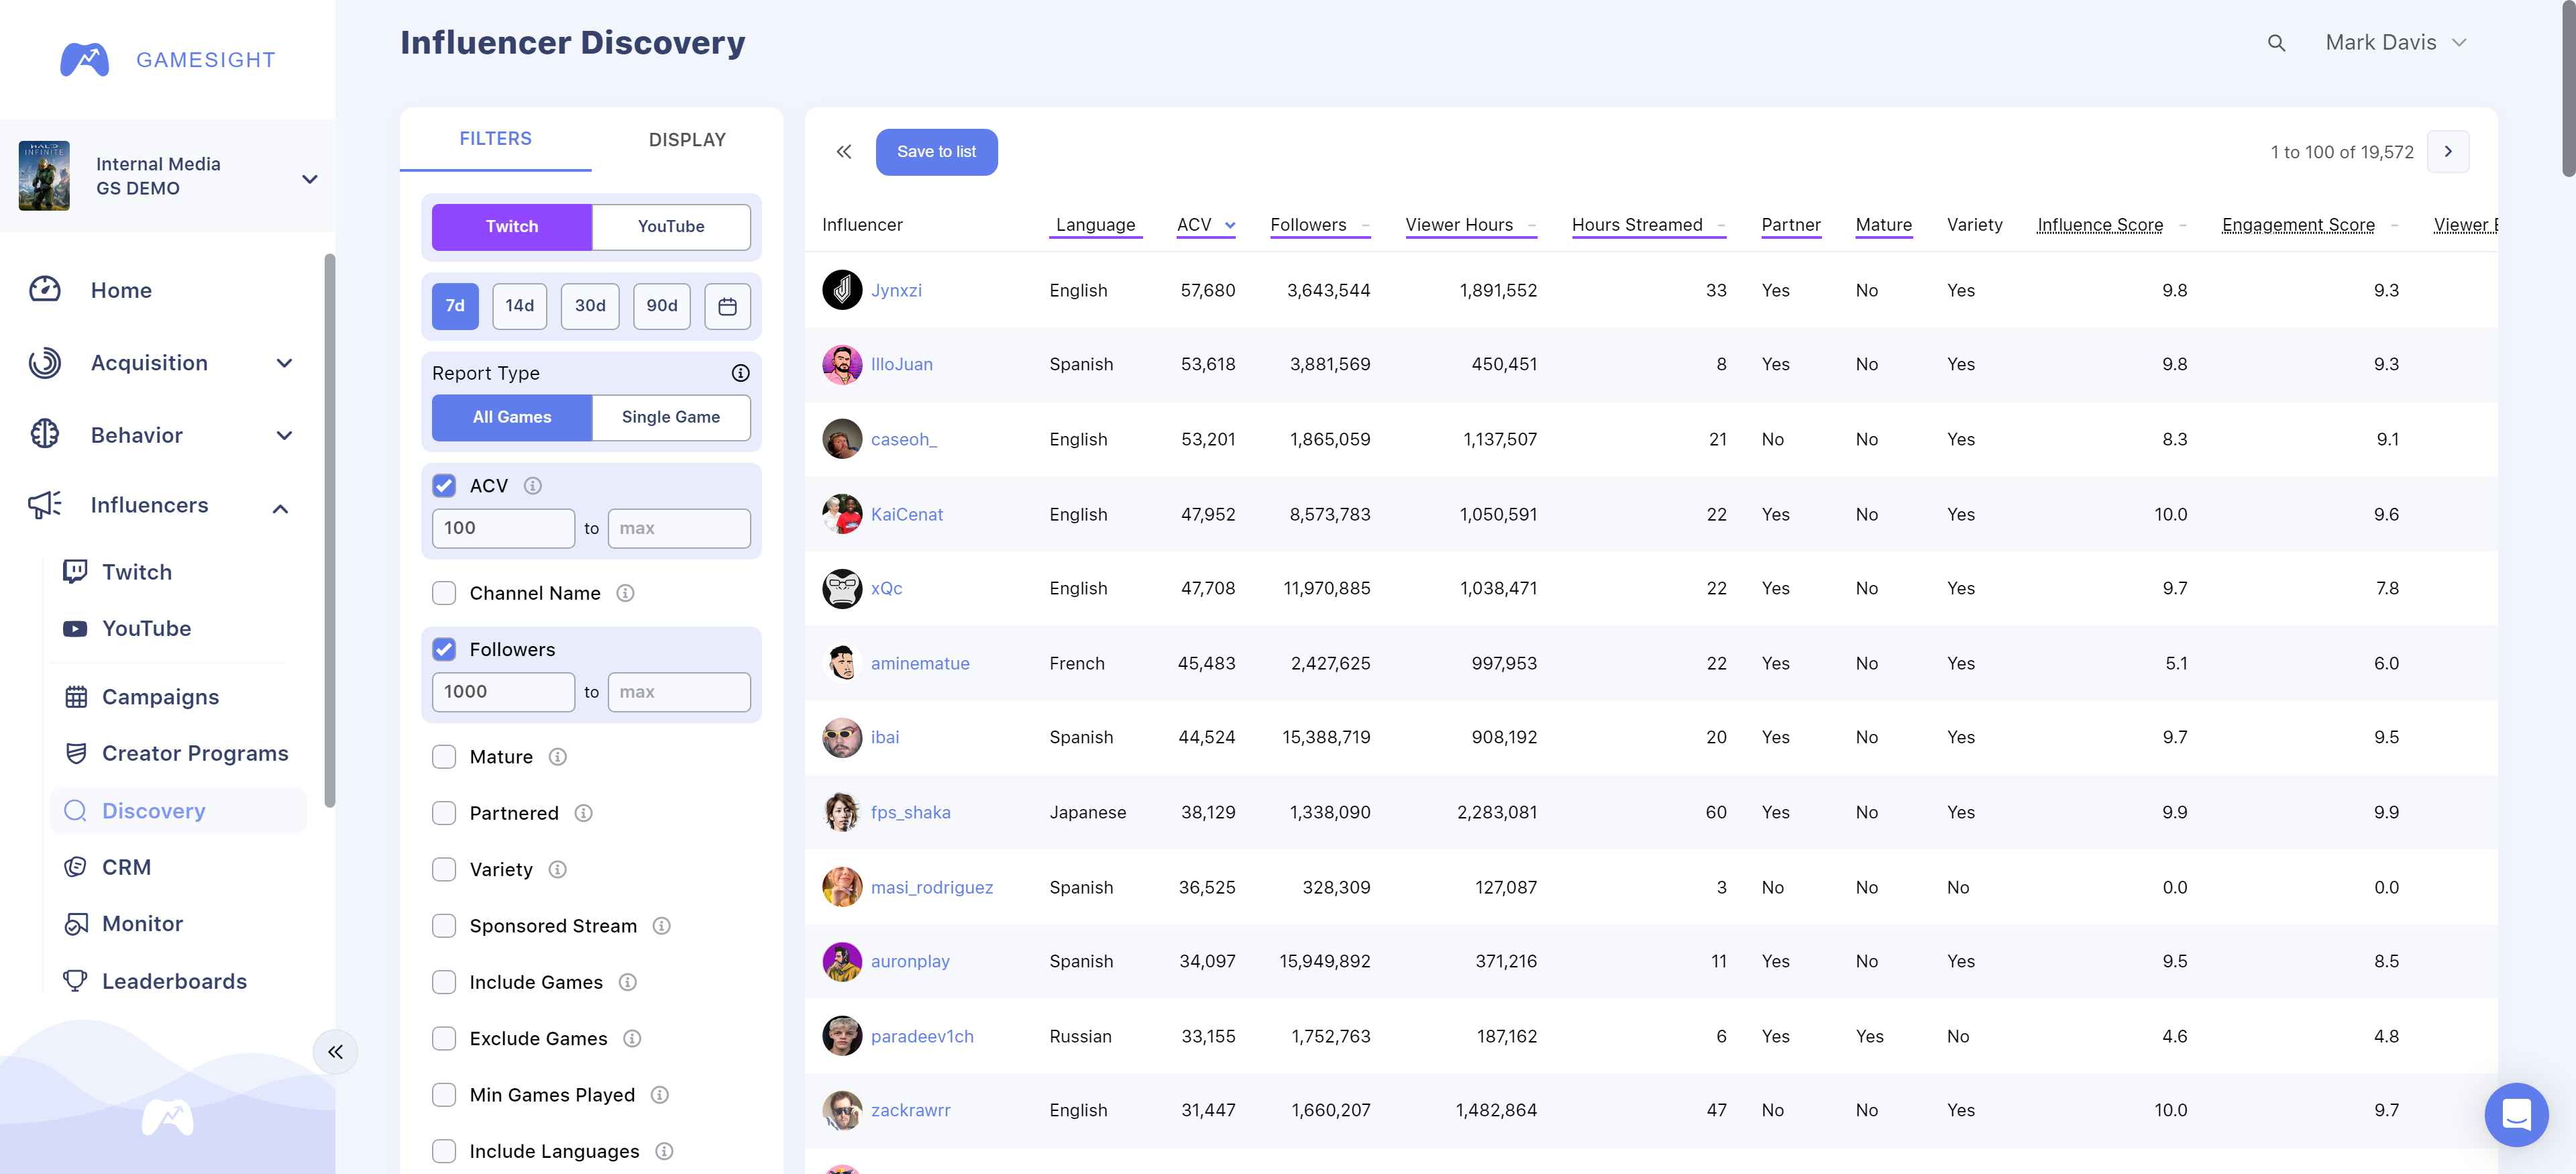Viewport: 2576px width, 1174px height.
Task: Select Single Game report type
Action: coord(671,417)
